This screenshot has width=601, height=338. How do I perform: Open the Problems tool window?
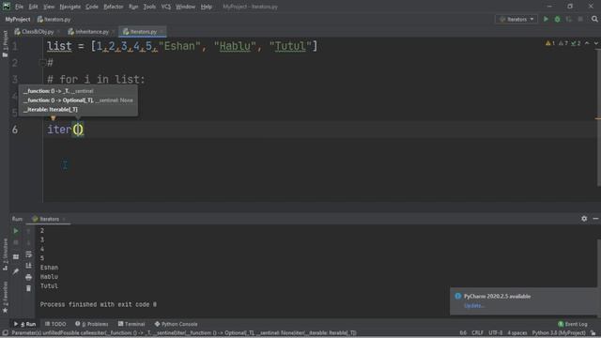pos(92,324)
